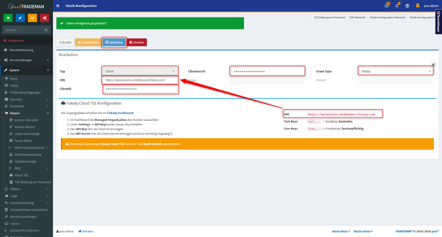Screen dimensions: 442x237
Task: Click OAuth Konfiguration-Übersicht breadcrumb
Action: coord(387,17)
